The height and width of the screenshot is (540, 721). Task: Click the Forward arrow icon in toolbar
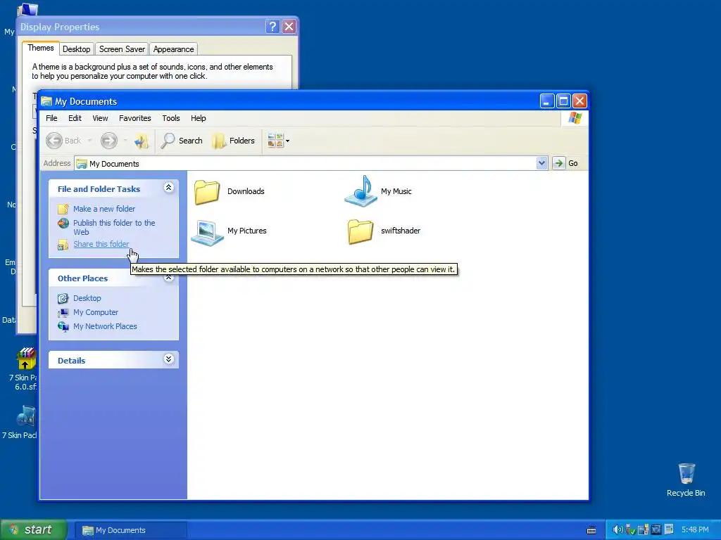[109, 141]
